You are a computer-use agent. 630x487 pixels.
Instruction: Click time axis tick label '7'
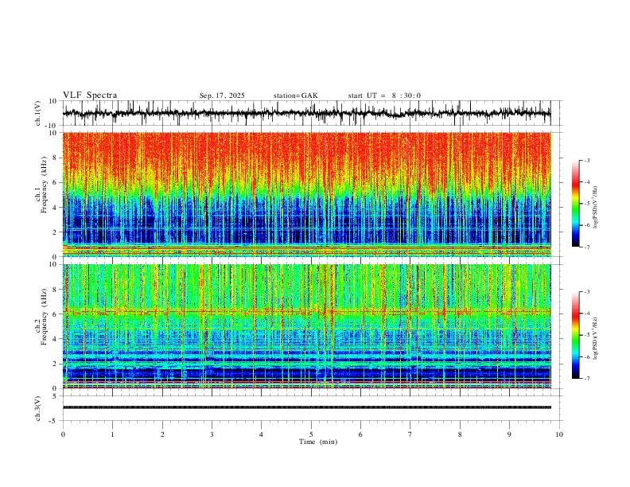[x=410, y=434]
